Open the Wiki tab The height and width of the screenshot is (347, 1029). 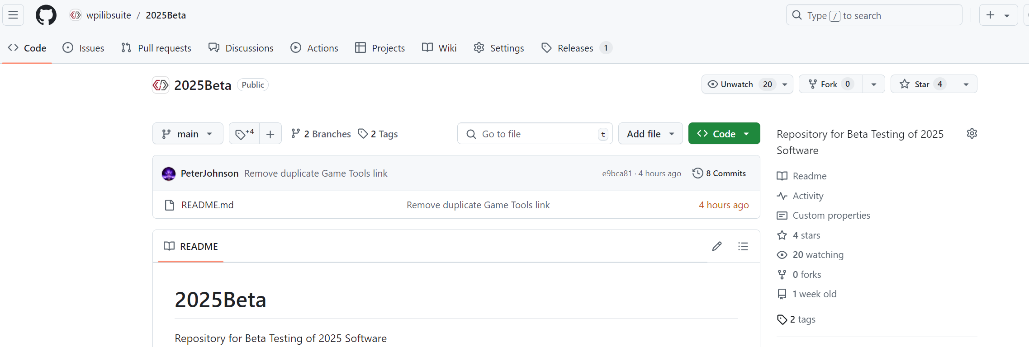point(439,48)
